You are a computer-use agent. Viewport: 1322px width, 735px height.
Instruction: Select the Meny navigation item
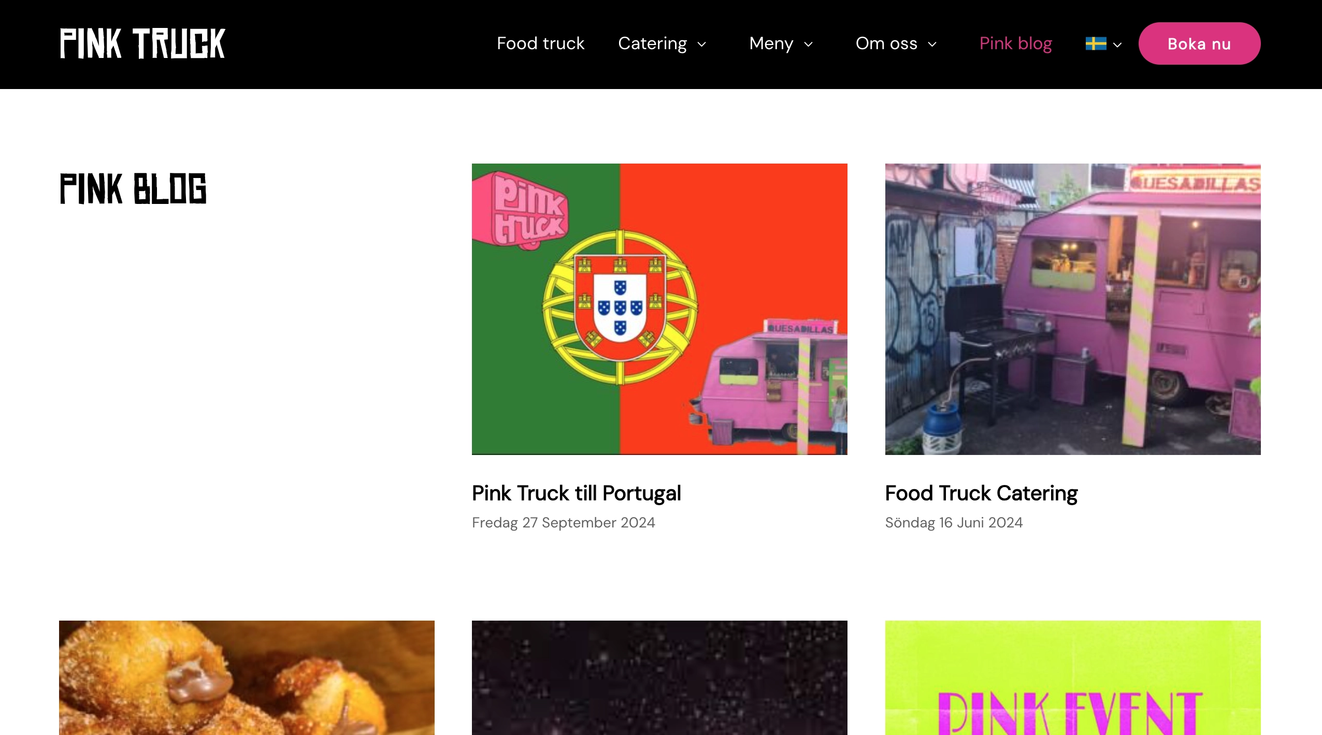click(771, 43)
